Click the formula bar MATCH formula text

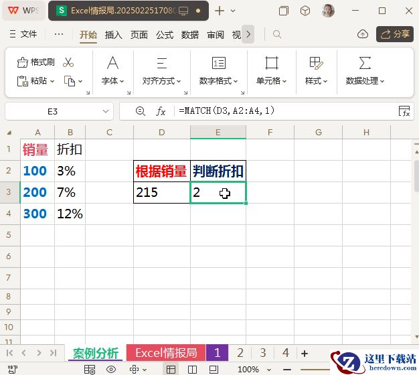tap(227, 110)
